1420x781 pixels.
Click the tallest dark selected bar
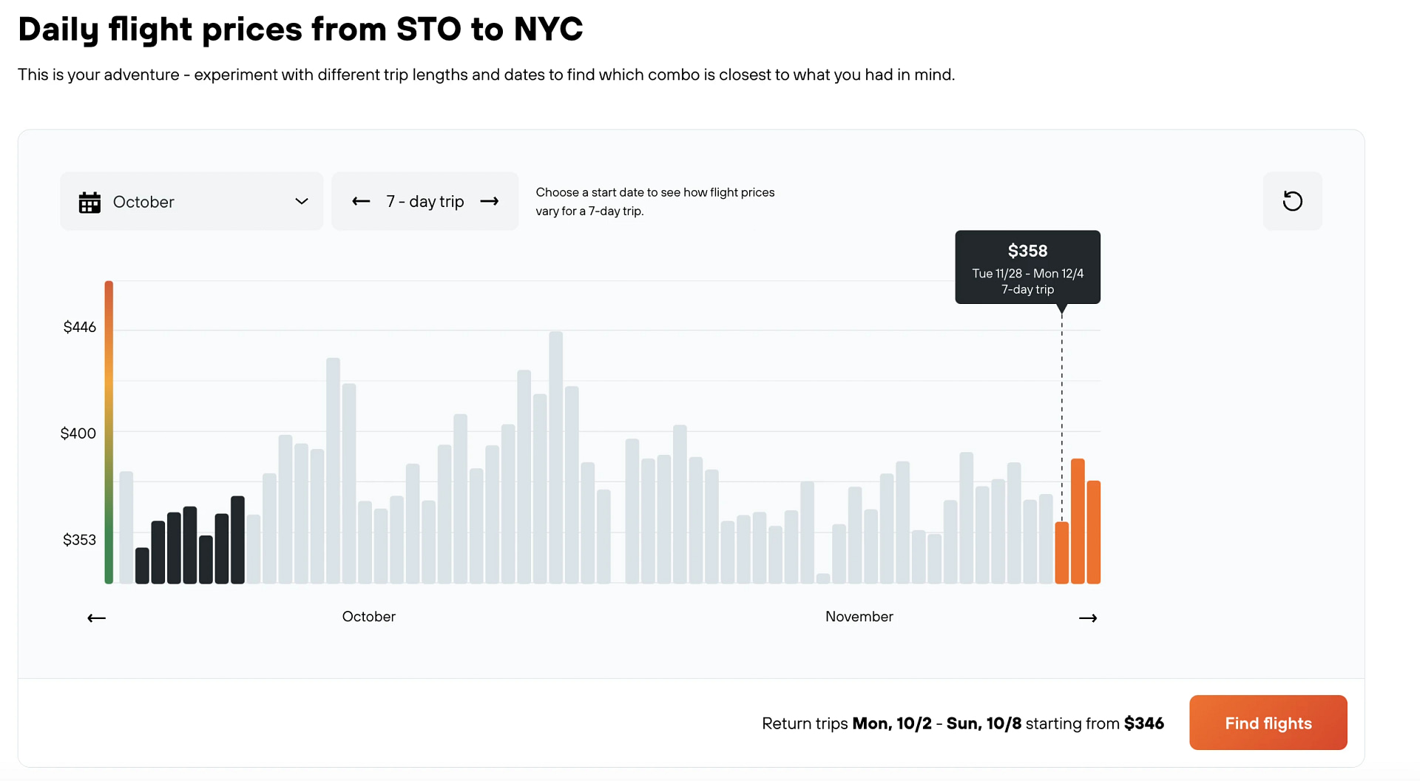[x=237, y=540]
